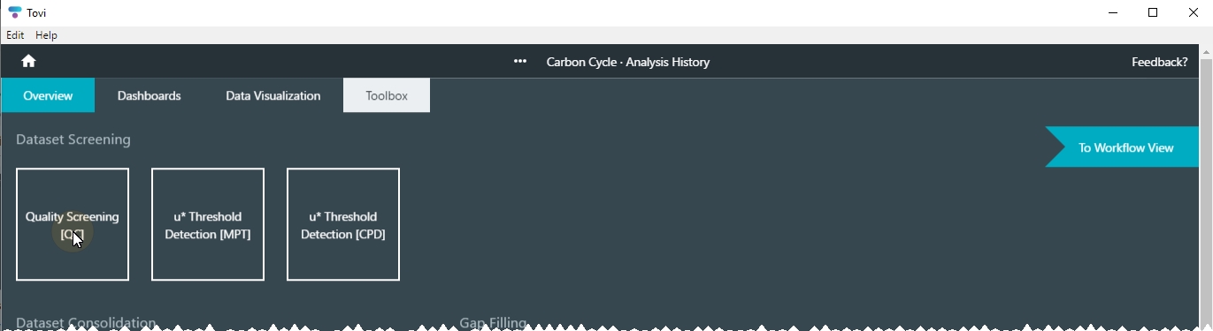Image resolution: width=1213 pixels, height=331 pixels.
Task: Switch to the Overview tab
Action: (x=48, y=95)
